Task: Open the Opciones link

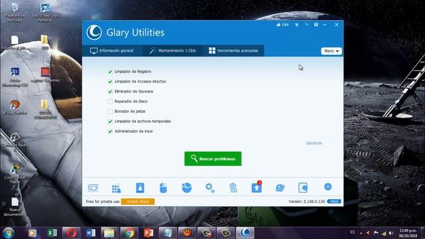Action: pos(314,143)
